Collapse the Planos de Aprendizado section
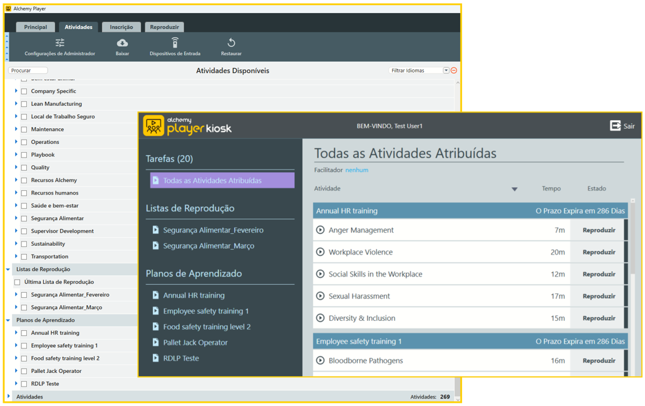Viewport: 645px width, 406px height. coord(8,320)
